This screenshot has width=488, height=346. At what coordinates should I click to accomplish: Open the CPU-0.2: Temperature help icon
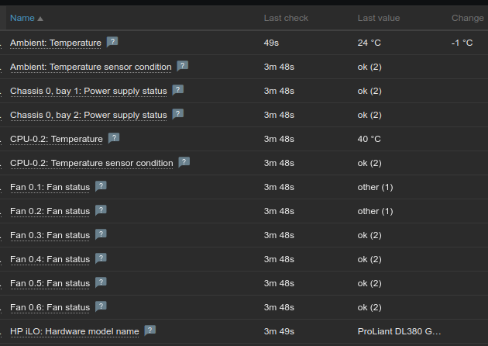pos(114,138)
